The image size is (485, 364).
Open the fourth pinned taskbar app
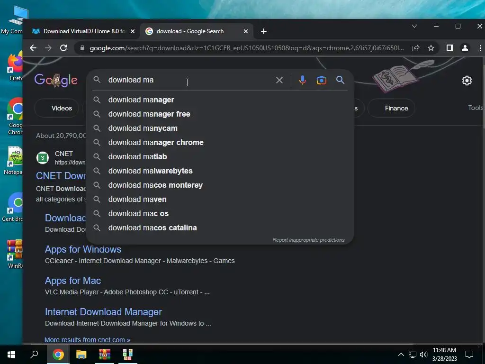(x=128, y=355)
